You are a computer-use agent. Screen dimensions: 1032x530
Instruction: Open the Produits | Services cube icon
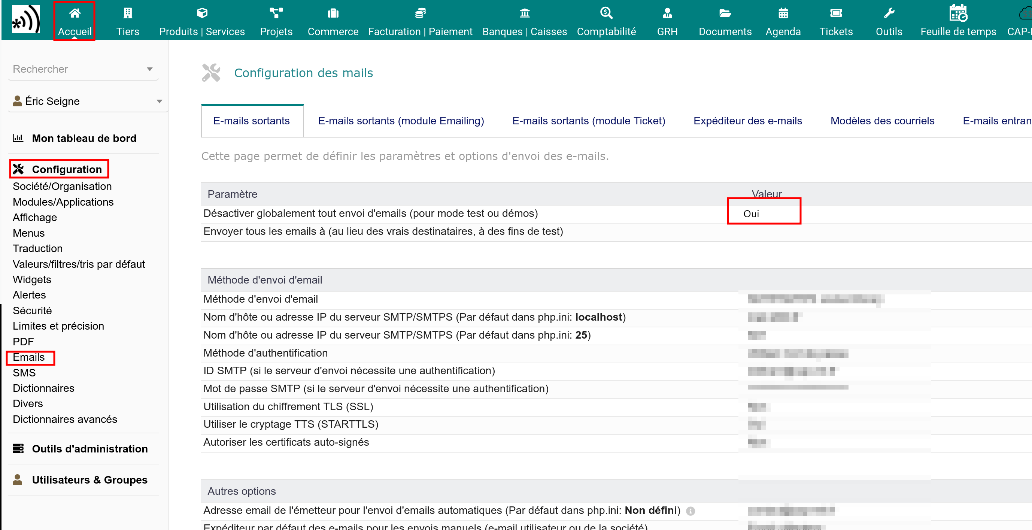202,13
